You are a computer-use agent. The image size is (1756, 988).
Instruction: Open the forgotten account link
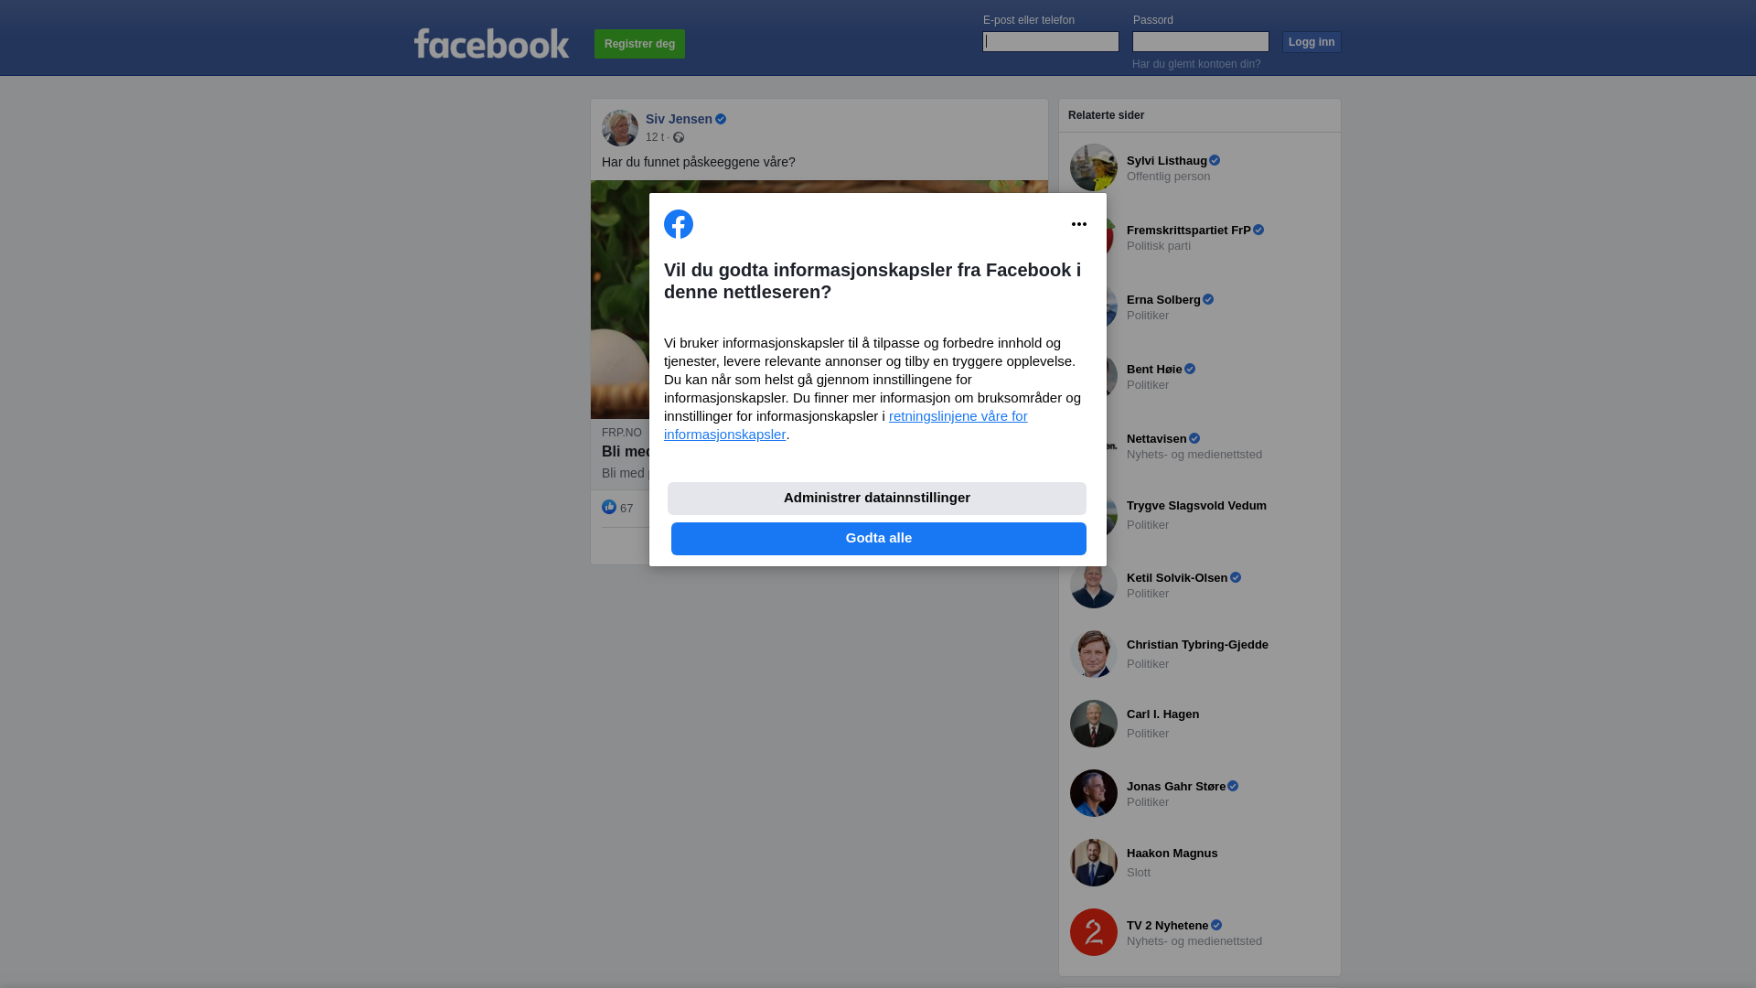(x=1196, y=64)
